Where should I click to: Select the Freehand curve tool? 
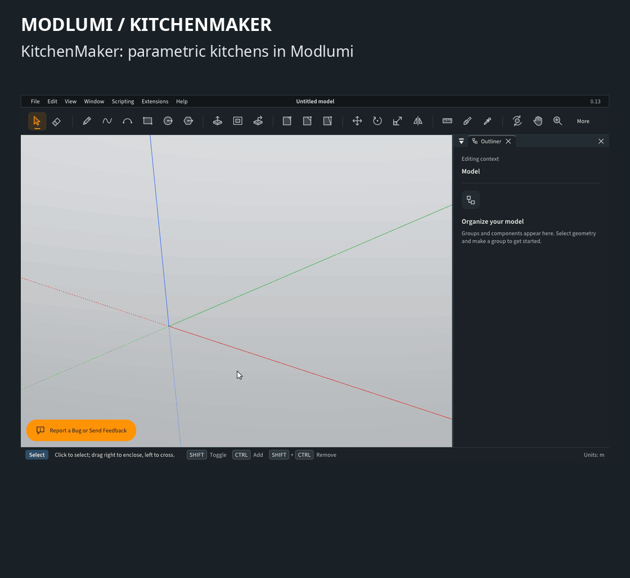107,121
